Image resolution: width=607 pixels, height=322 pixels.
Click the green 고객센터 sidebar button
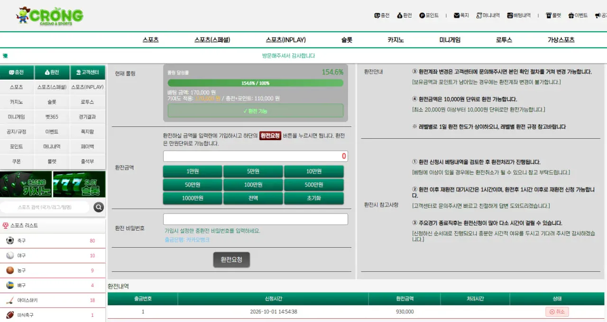tap(87, 72)
